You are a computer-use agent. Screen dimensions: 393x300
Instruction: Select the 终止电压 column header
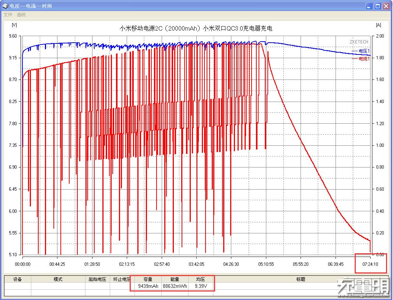click(122, 279)
